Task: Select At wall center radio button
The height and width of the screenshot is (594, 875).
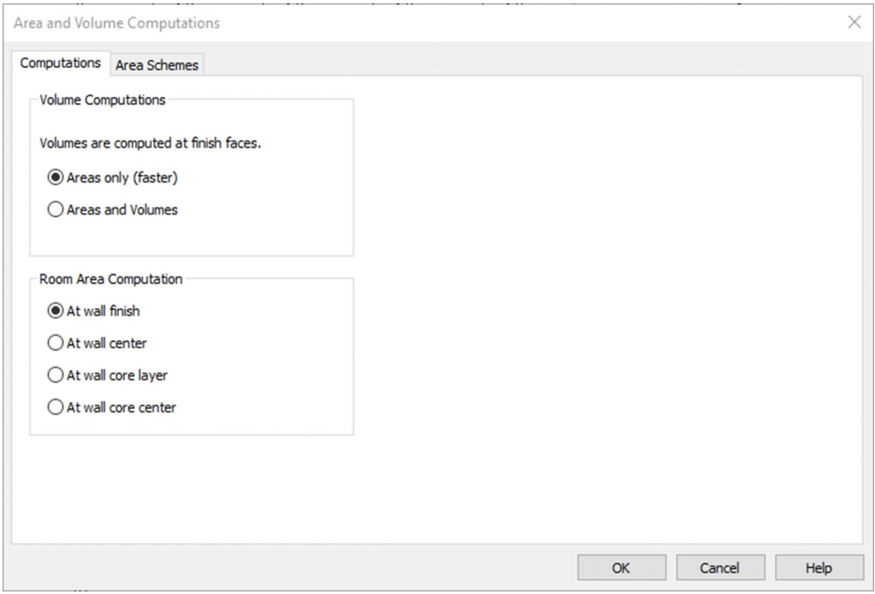Action: click(56, 343)
